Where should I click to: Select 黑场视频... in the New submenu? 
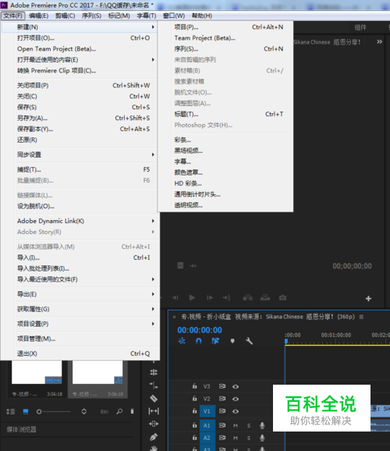225,151
